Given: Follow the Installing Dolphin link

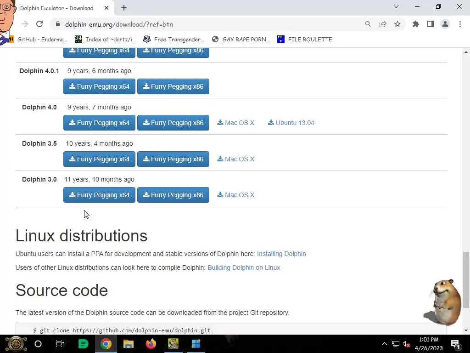Looking at the screenshot, I should click(x=281, y=254).
